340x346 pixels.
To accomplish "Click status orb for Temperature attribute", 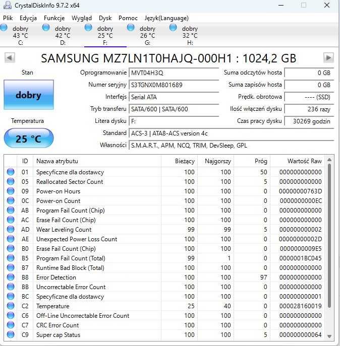I will click(11, 306).
